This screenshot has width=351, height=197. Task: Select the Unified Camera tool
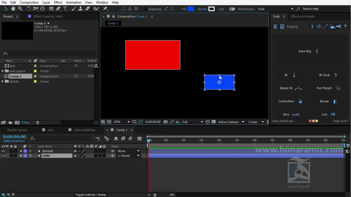(36, 9)
